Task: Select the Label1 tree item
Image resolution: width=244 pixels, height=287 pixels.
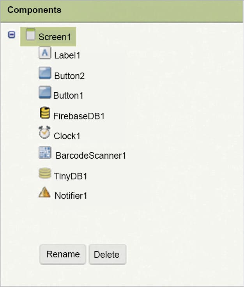Action: [x=67, y=55]
